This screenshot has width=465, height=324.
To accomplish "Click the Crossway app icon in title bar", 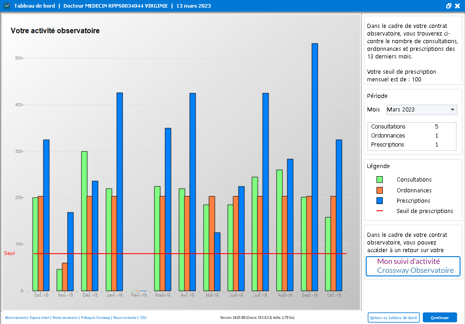I will pos(6,6).
